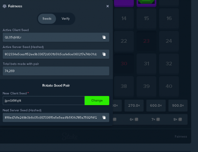This screenshot has height=152, width=198.
Task: Copy the active server seed hash
Action: pyautogui.click(x=104, y=54)
